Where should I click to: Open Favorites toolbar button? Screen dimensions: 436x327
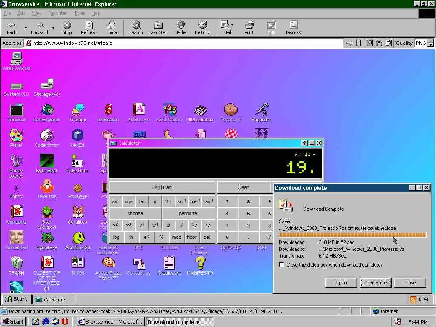pyautogui.click(x=158, y=28)
